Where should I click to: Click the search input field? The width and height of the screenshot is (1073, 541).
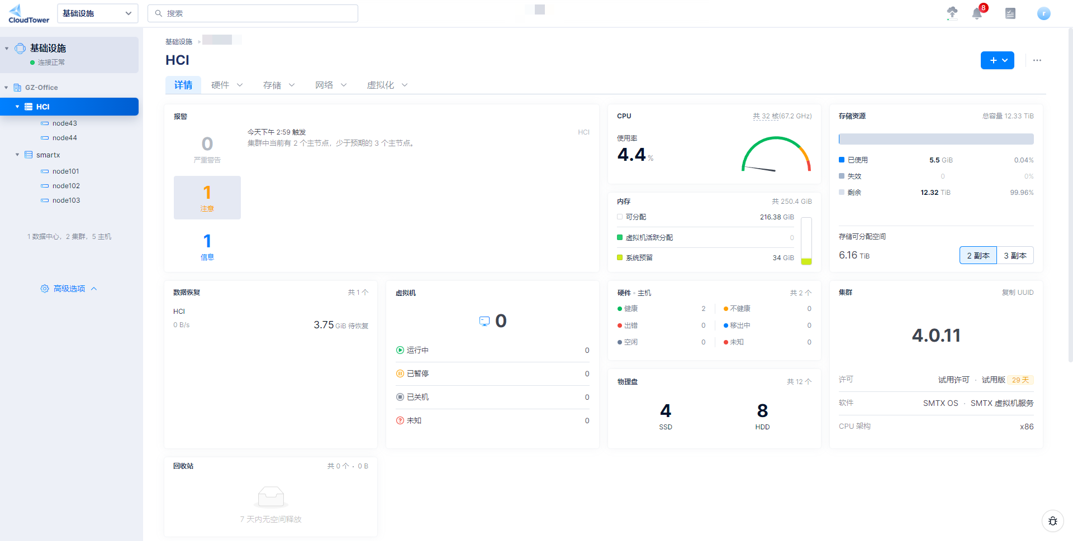[x=253, y=13]
